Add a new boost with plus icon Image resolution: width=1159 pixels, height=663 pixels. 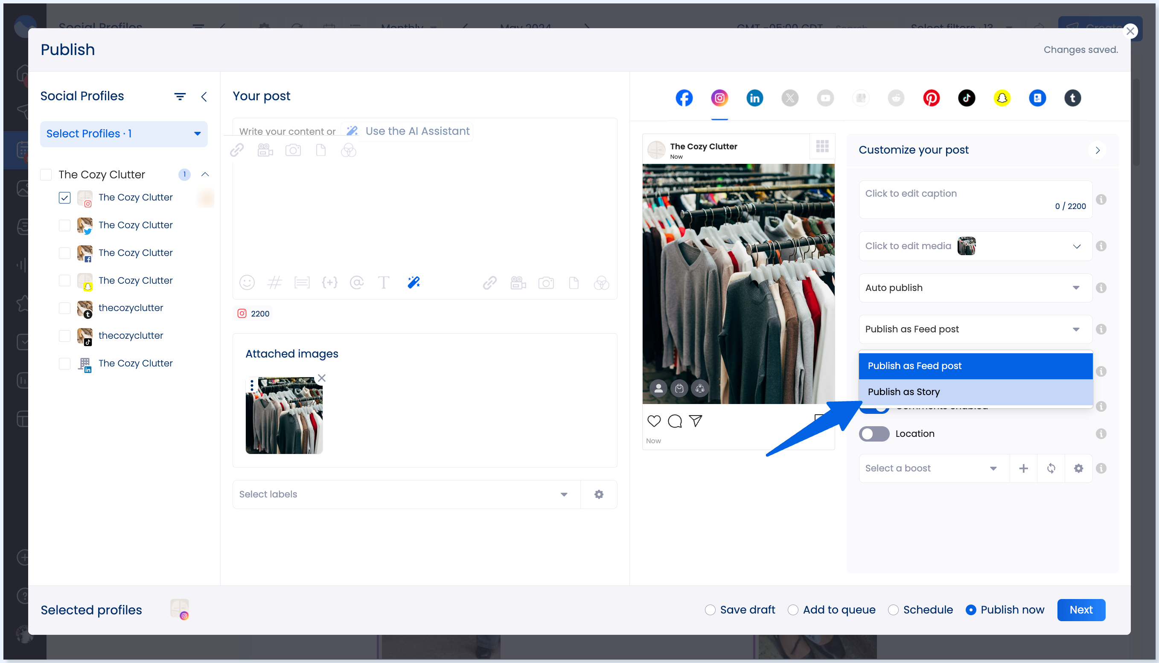point(1023,468)
